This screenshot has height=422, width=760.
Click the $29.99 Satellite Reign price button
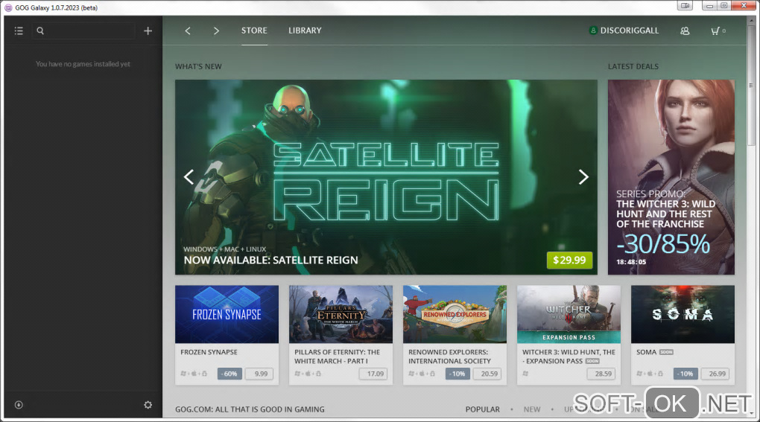point(569,260)
